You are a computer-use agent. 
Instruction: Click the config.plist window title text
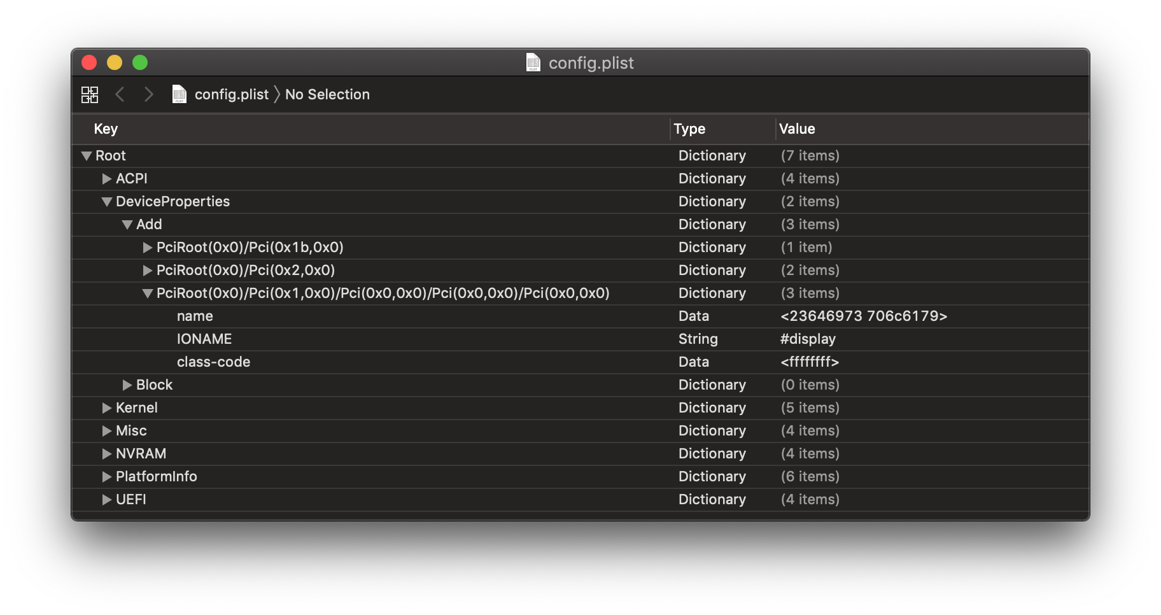coord(591,63)
